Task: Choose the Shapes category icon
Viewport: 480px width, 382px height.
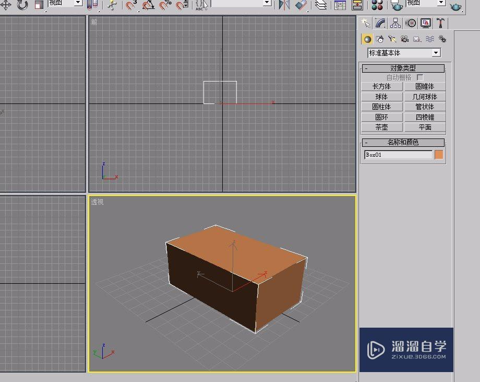Action: click(380, 39)
